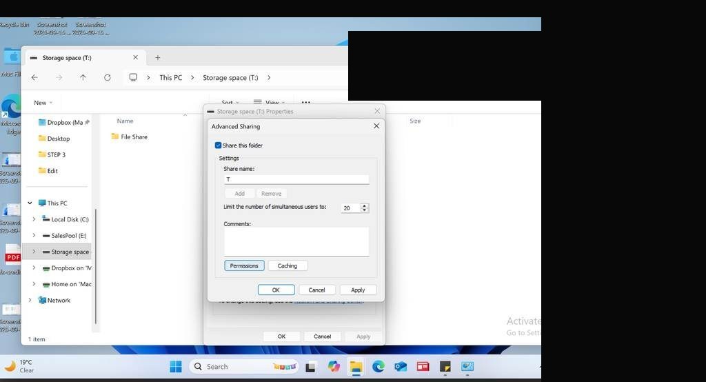Image resolution: width=706 pixels, height=382 pixels.
Task: Open Sticky Notes from the taskbar
Action: pyautogui.click(x=445, y=367)
